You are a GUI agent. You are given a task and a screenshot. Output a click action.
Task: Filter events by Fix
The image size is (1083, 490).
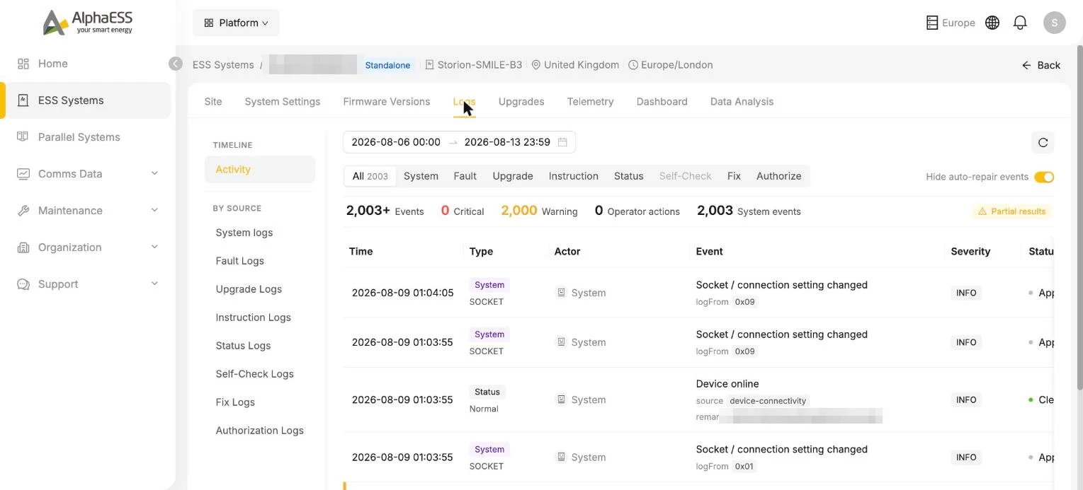click(x=734, y=176)
